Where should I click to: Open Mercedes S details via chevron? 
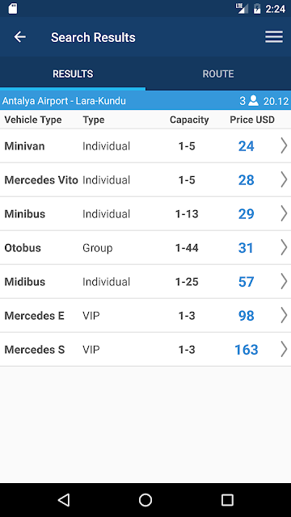284,350
